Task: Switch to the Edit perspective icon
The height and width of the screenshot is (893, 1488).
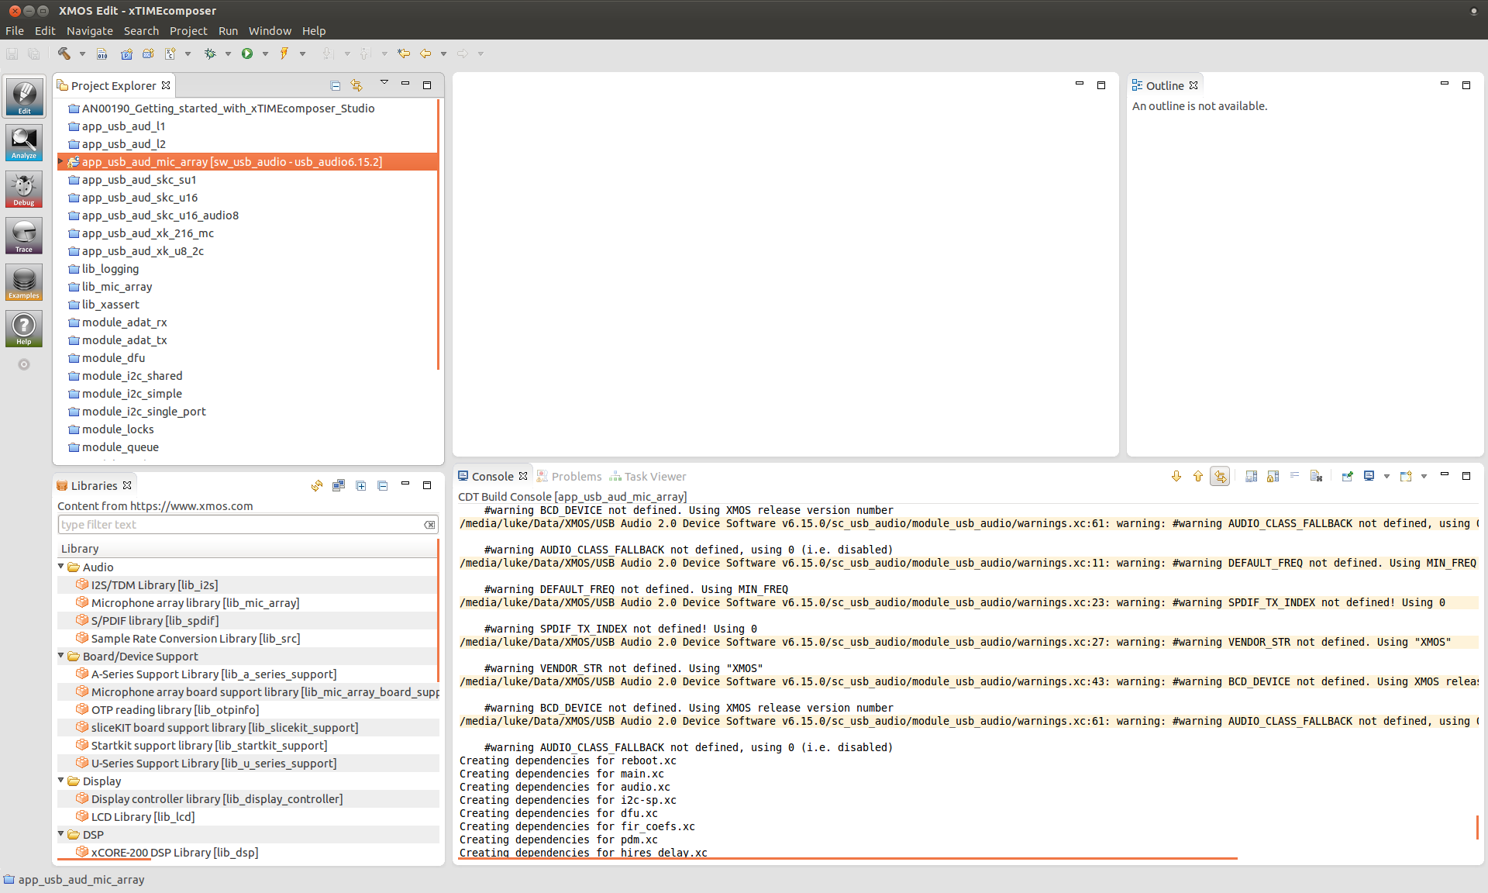Action: (24, 97)
